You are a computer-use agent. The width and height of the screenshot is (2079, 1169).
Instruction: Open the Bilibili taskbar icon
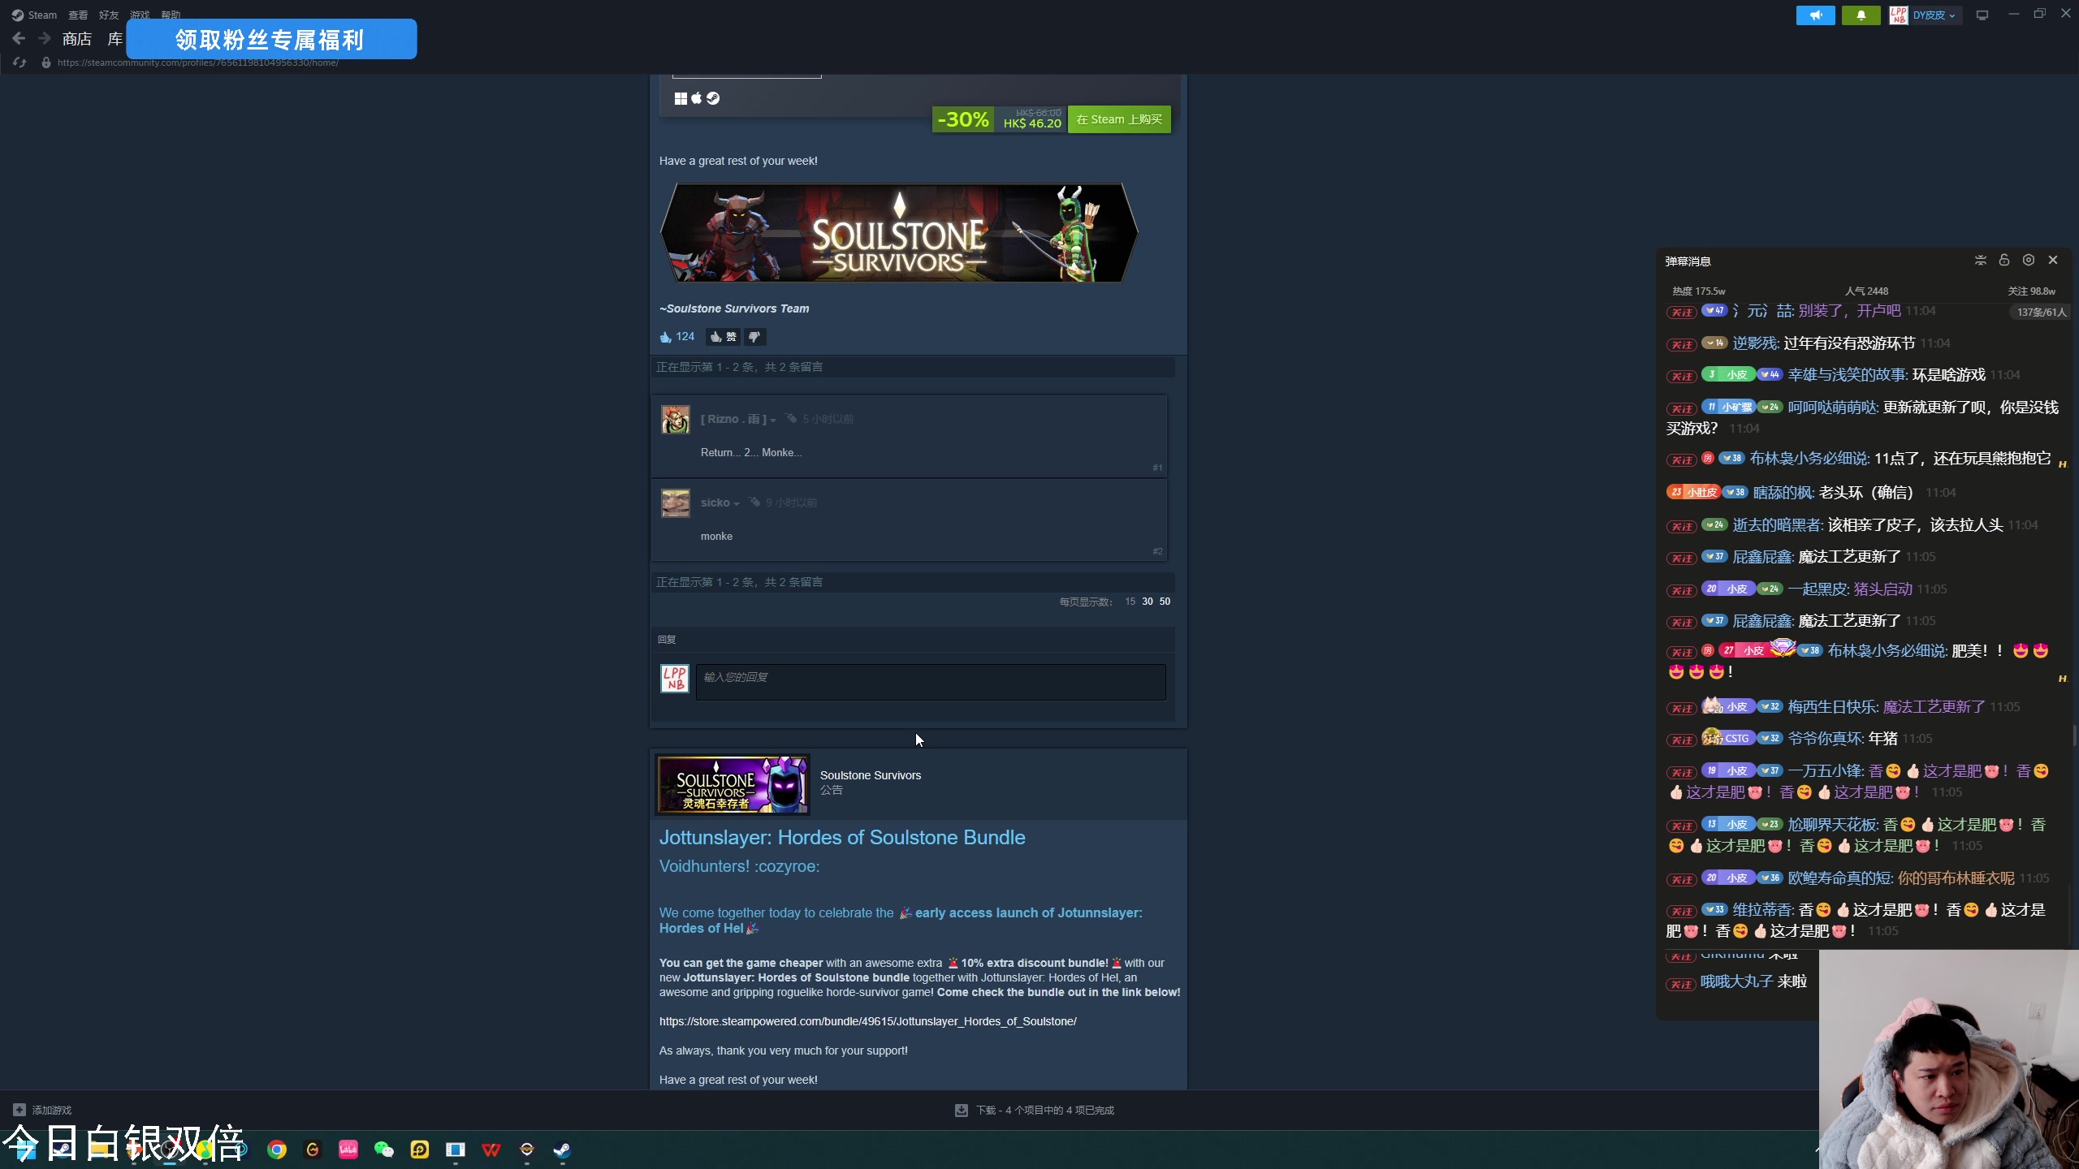348,1150
